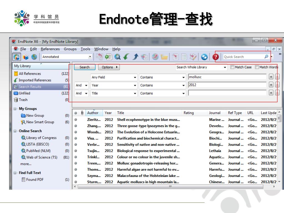The width and height of the screenshot is (284, 213).
Task: Click the Format Bibliography icon
Action: [184, 57]
